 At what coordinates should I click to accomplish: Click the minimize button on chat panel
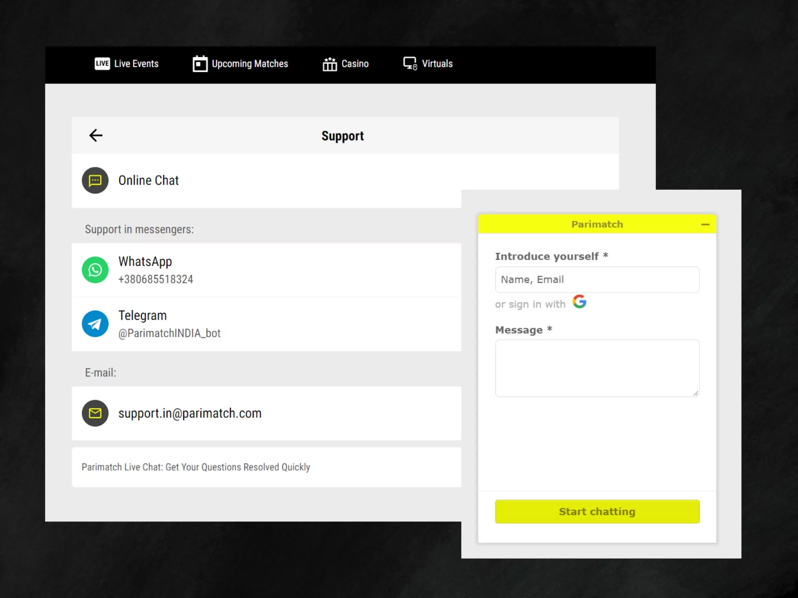click(x=705, y=223)
